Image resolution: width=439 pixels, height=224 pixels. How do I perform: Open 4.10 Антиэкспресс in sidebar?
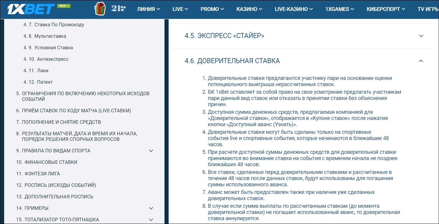click(46, 59)
